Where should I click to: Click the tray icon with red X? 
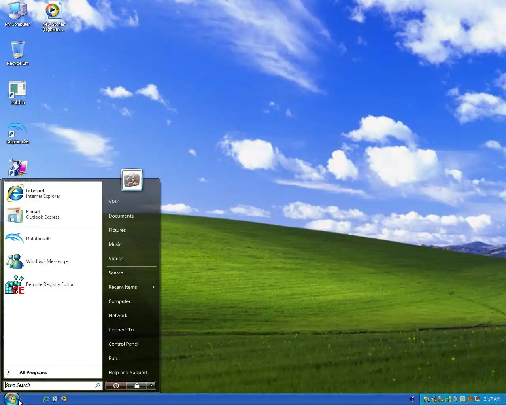pos(434,399)
